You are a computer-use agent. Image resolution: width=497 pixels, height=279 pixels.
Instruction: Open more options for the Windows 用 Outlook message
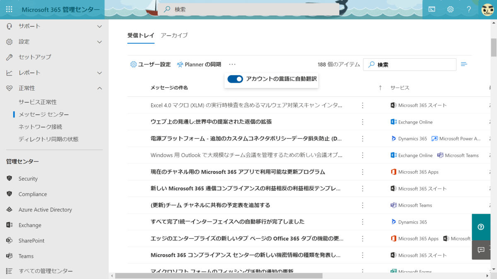[362, 155]
